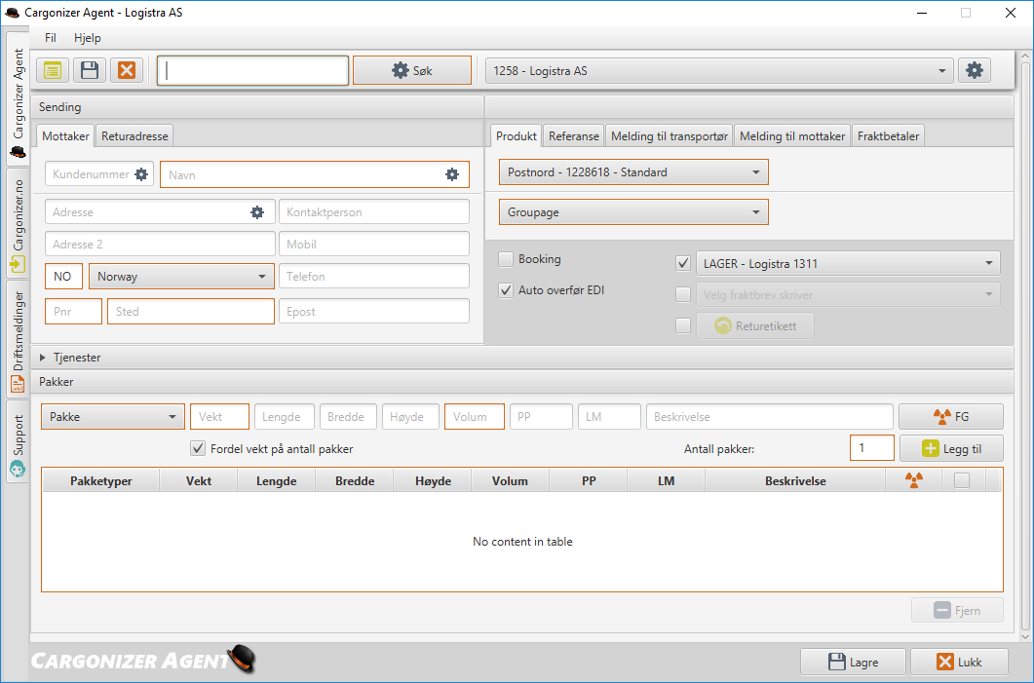1034x683 pixels.
Task: Switch to the Referanse tab
Action: (574, 135)
